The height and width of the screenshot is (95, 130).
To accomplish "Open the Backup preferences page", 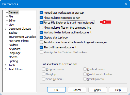I will pyautogui.click(x=13, y=33).
